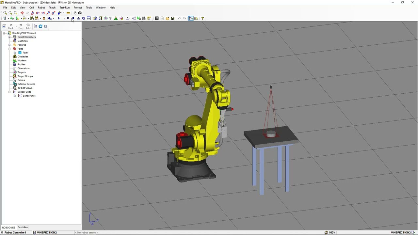Viewport: 418px width, 235px height.
Task: Open the Teach menu
Action: click(52, 8)
